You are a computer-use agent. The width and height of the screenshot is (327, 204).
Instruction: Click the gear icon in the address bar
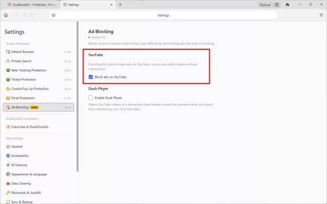pos(54,15)
